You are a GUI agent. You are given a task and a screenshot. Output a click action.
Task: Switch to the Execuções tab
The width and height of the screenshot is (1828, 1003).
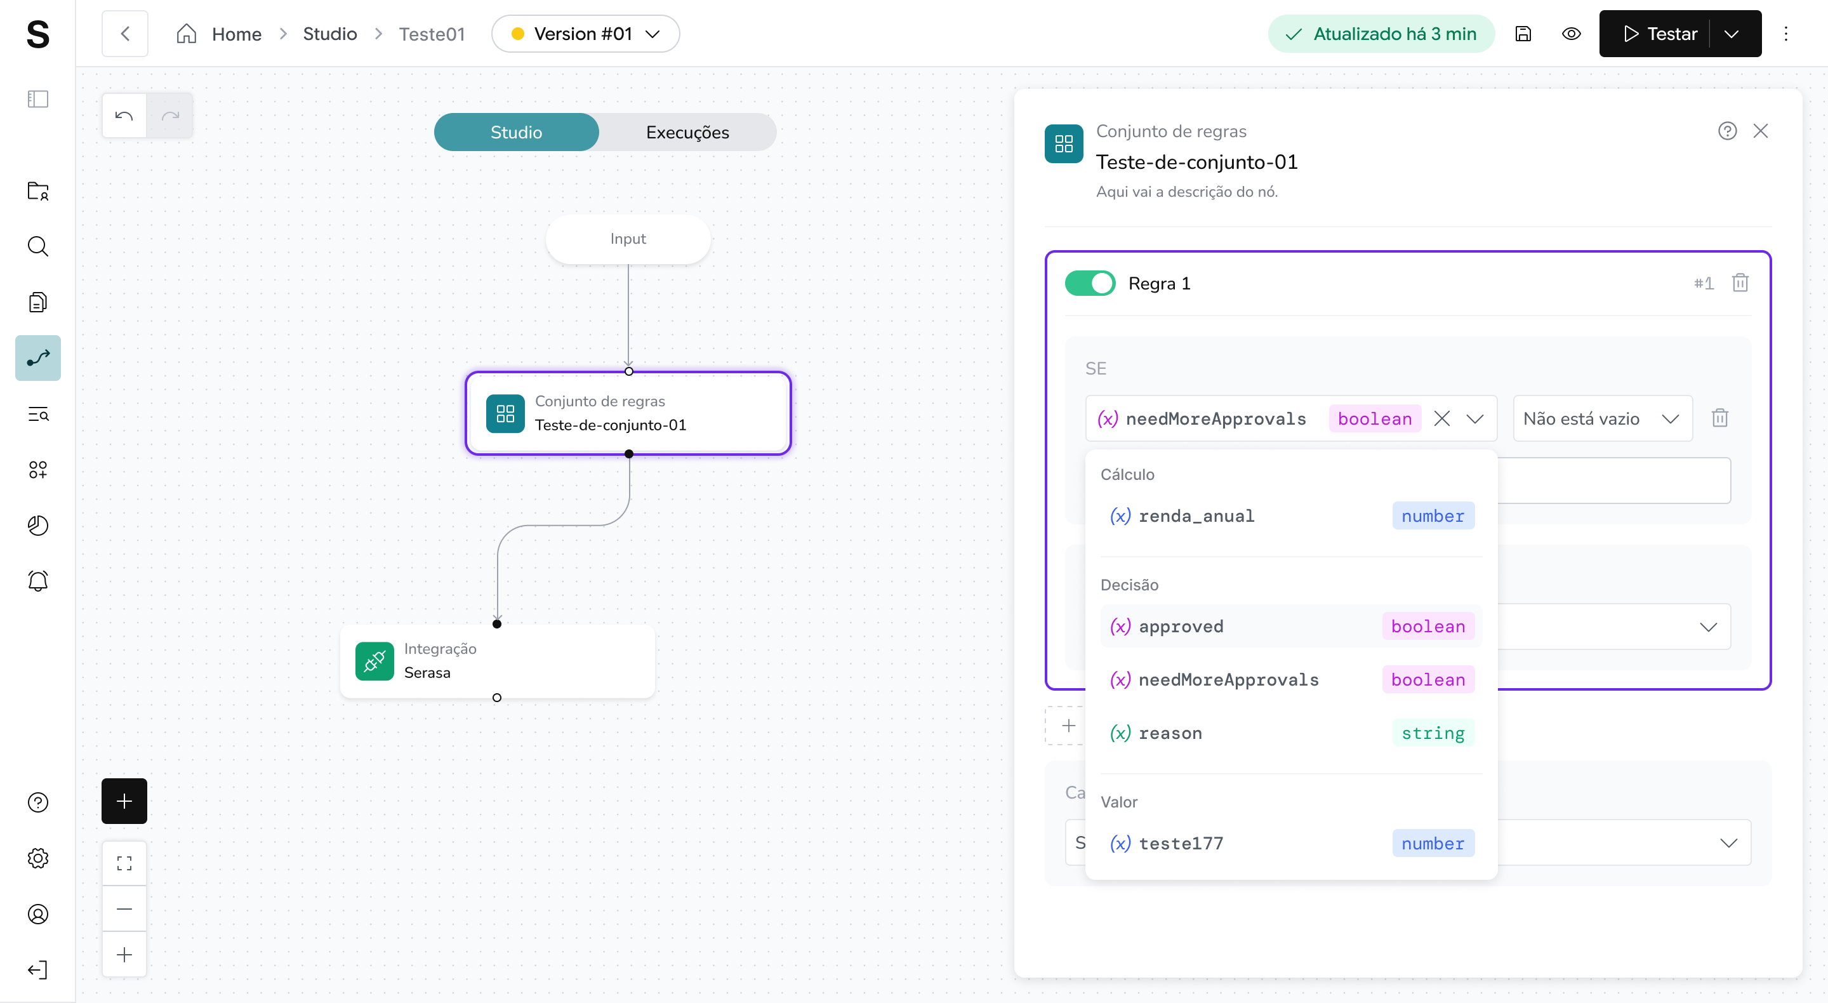pos(687,132)
